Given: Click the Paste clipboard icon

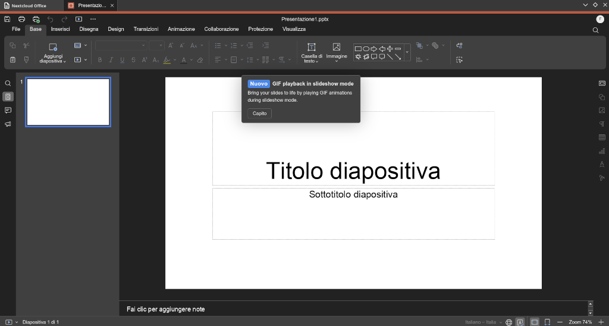Looking at the screenshot, I should coord(12,60).
